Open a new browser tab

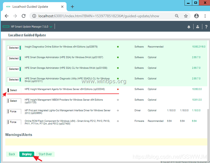coord(72,6)
